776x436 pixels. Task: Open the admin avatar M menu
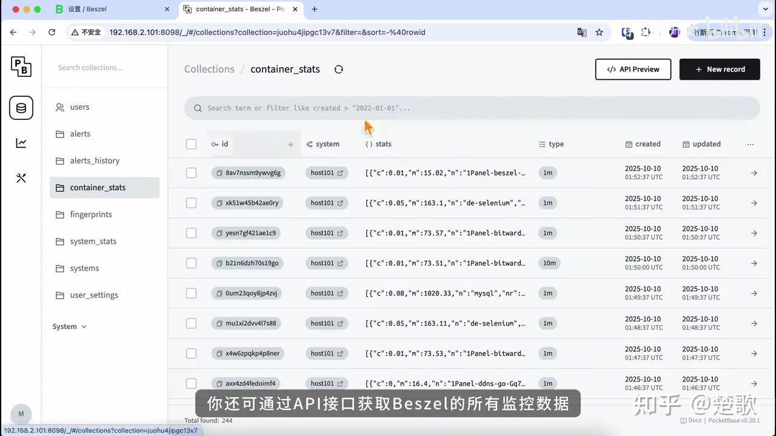tap(21, 414)
